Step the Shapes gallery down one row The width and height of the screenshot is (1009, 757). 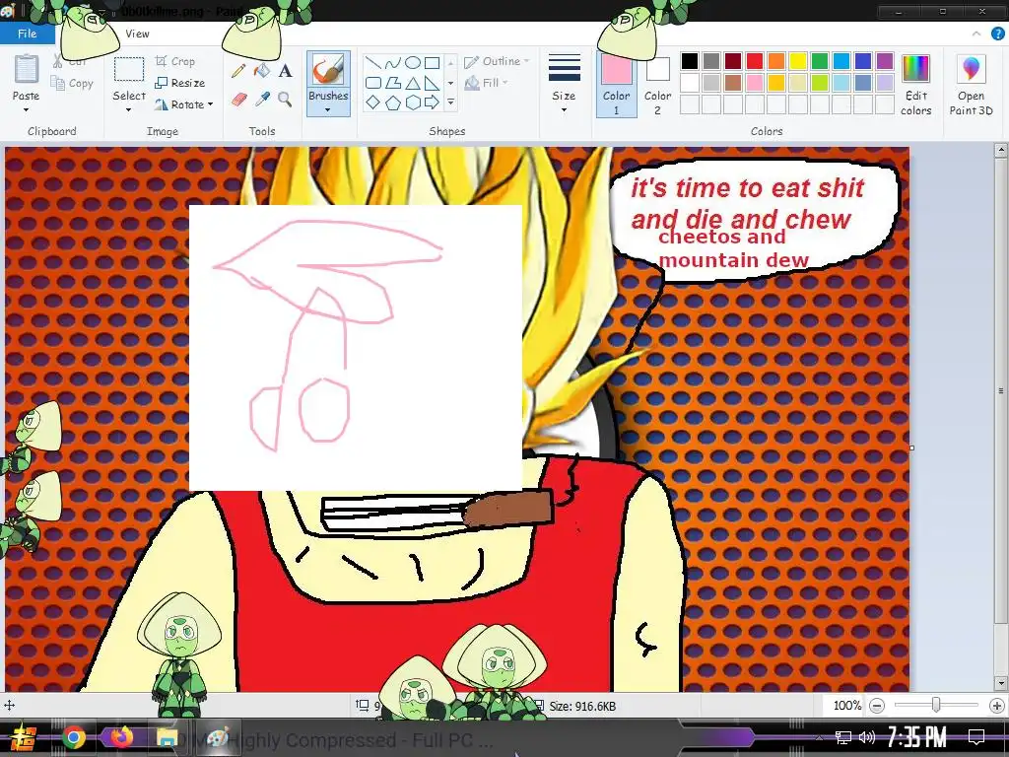pos(450,83)
